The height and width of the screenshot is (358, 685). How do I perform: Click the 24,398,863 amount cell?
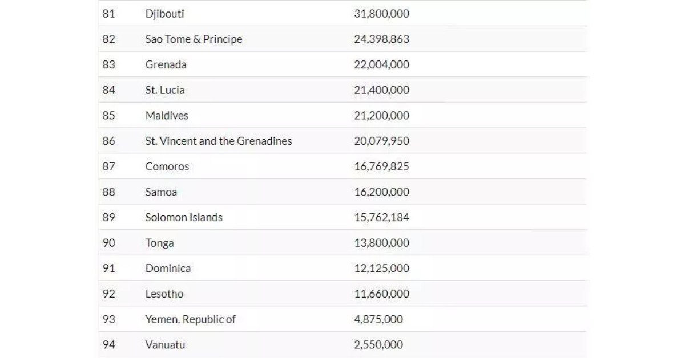coord(382,39)
